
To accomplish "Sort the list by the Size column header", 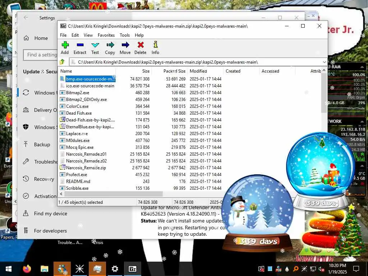I will click(134, 71).
